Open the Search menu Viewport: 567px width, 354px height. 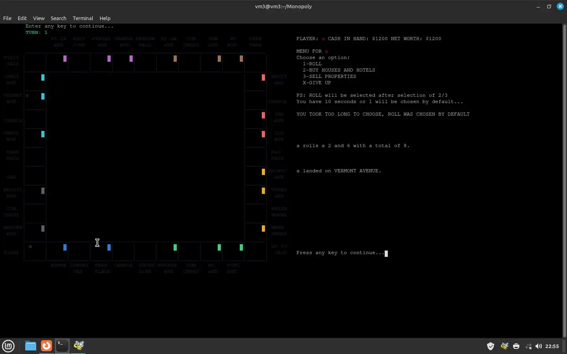click(x=58, y=18)
